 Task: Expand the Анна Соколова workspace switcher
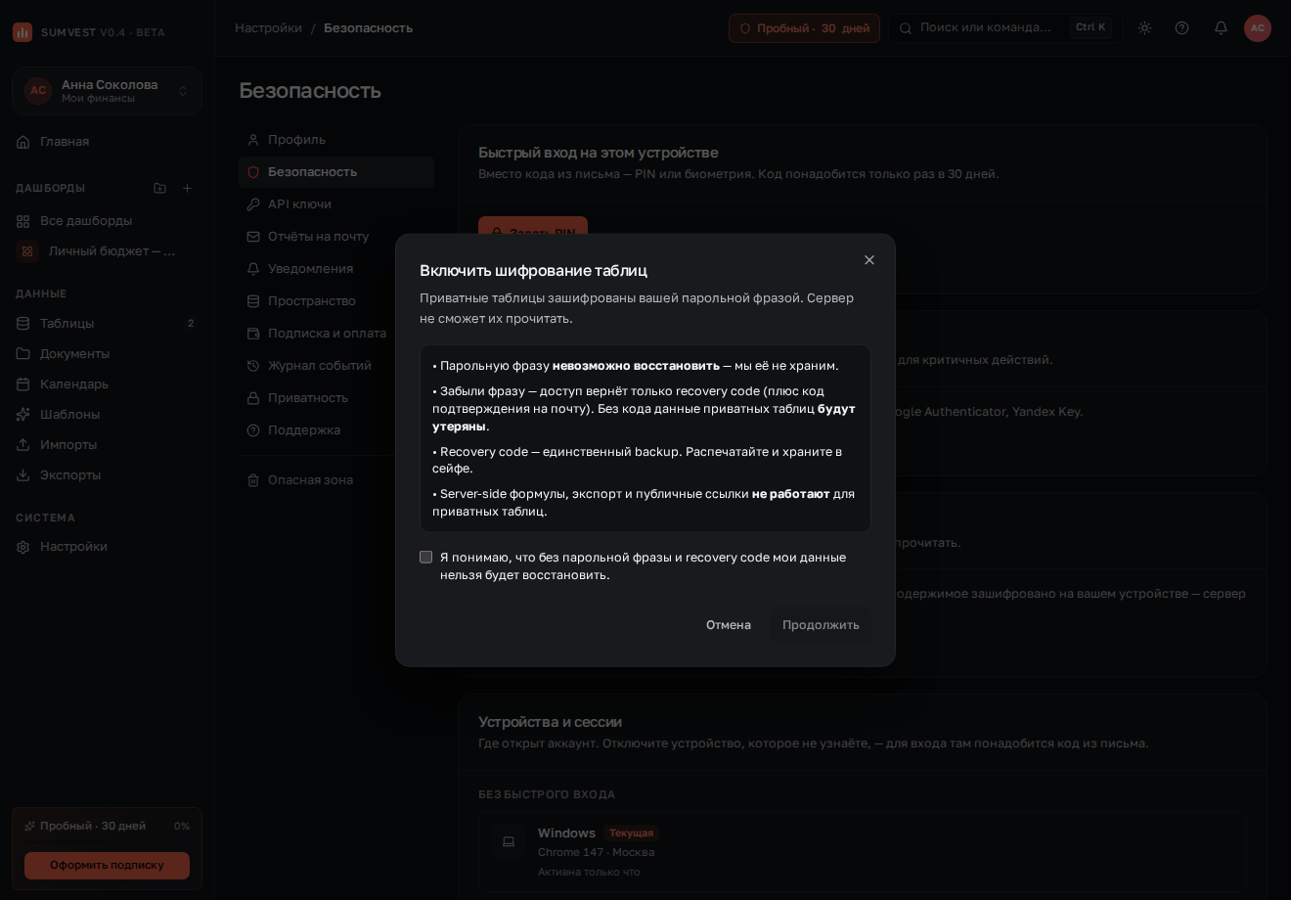[108, 91]
